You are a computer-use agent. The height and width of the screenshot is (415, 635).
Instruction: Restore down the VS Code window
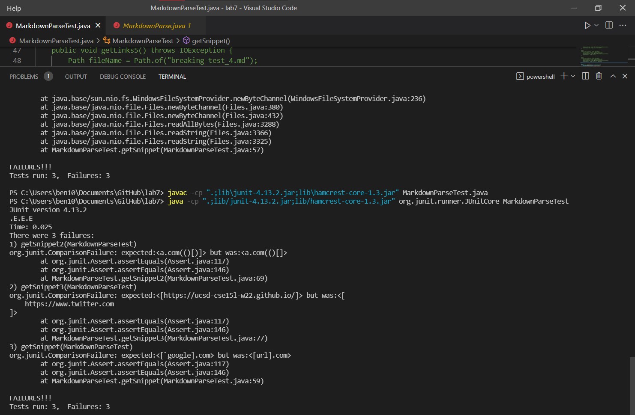pyautogui.click(x=598, y=8)
